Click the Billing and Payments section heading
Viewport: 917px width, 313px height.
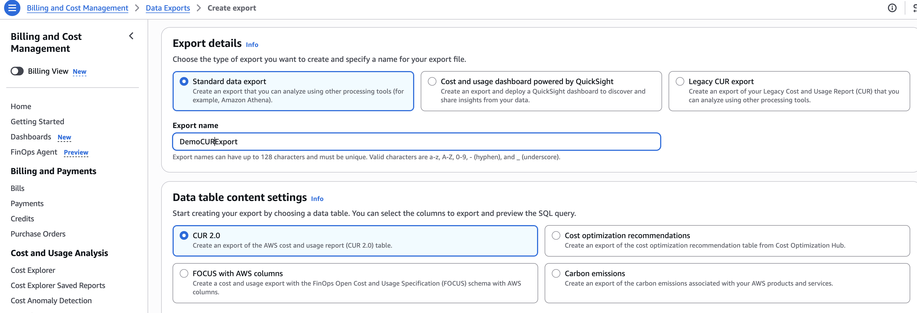pyautogui.click(x=53, y=171)
